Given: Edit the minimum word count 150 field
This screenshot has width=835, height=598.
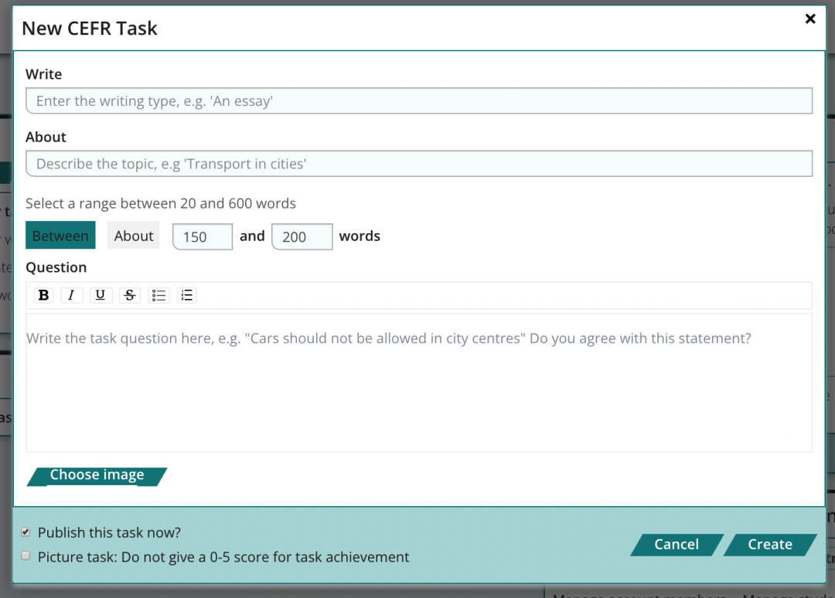Looking at the screenshot, I should [203, 237].
